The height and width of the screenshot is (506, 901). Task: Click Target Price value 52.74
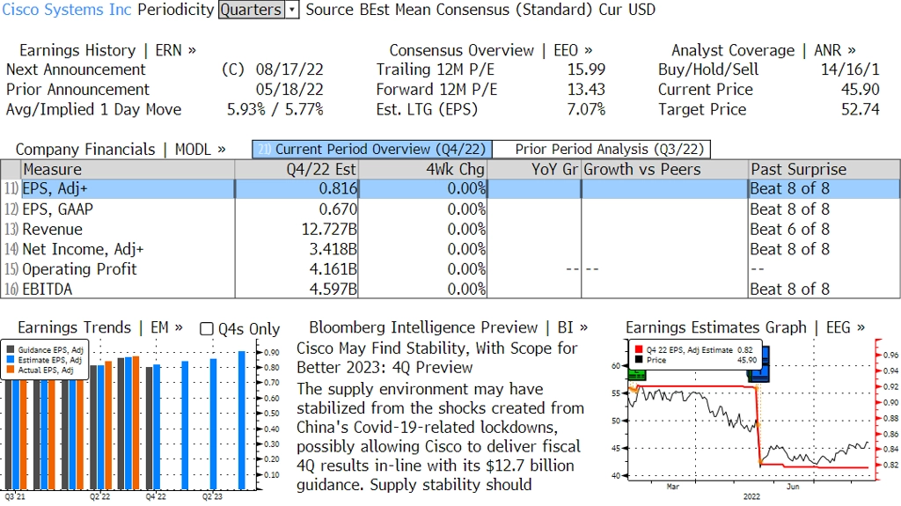tap(861, 109)
